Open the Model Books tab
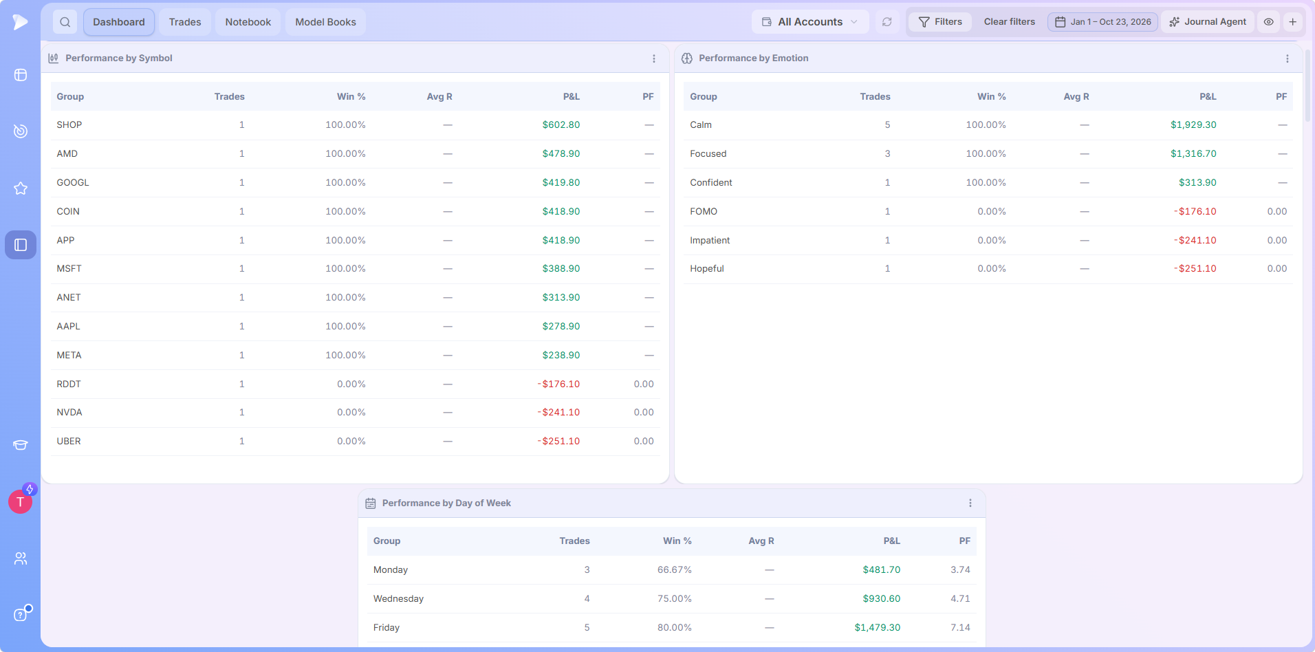Screen dimensions: 1315x652 (x=326, y=22)
